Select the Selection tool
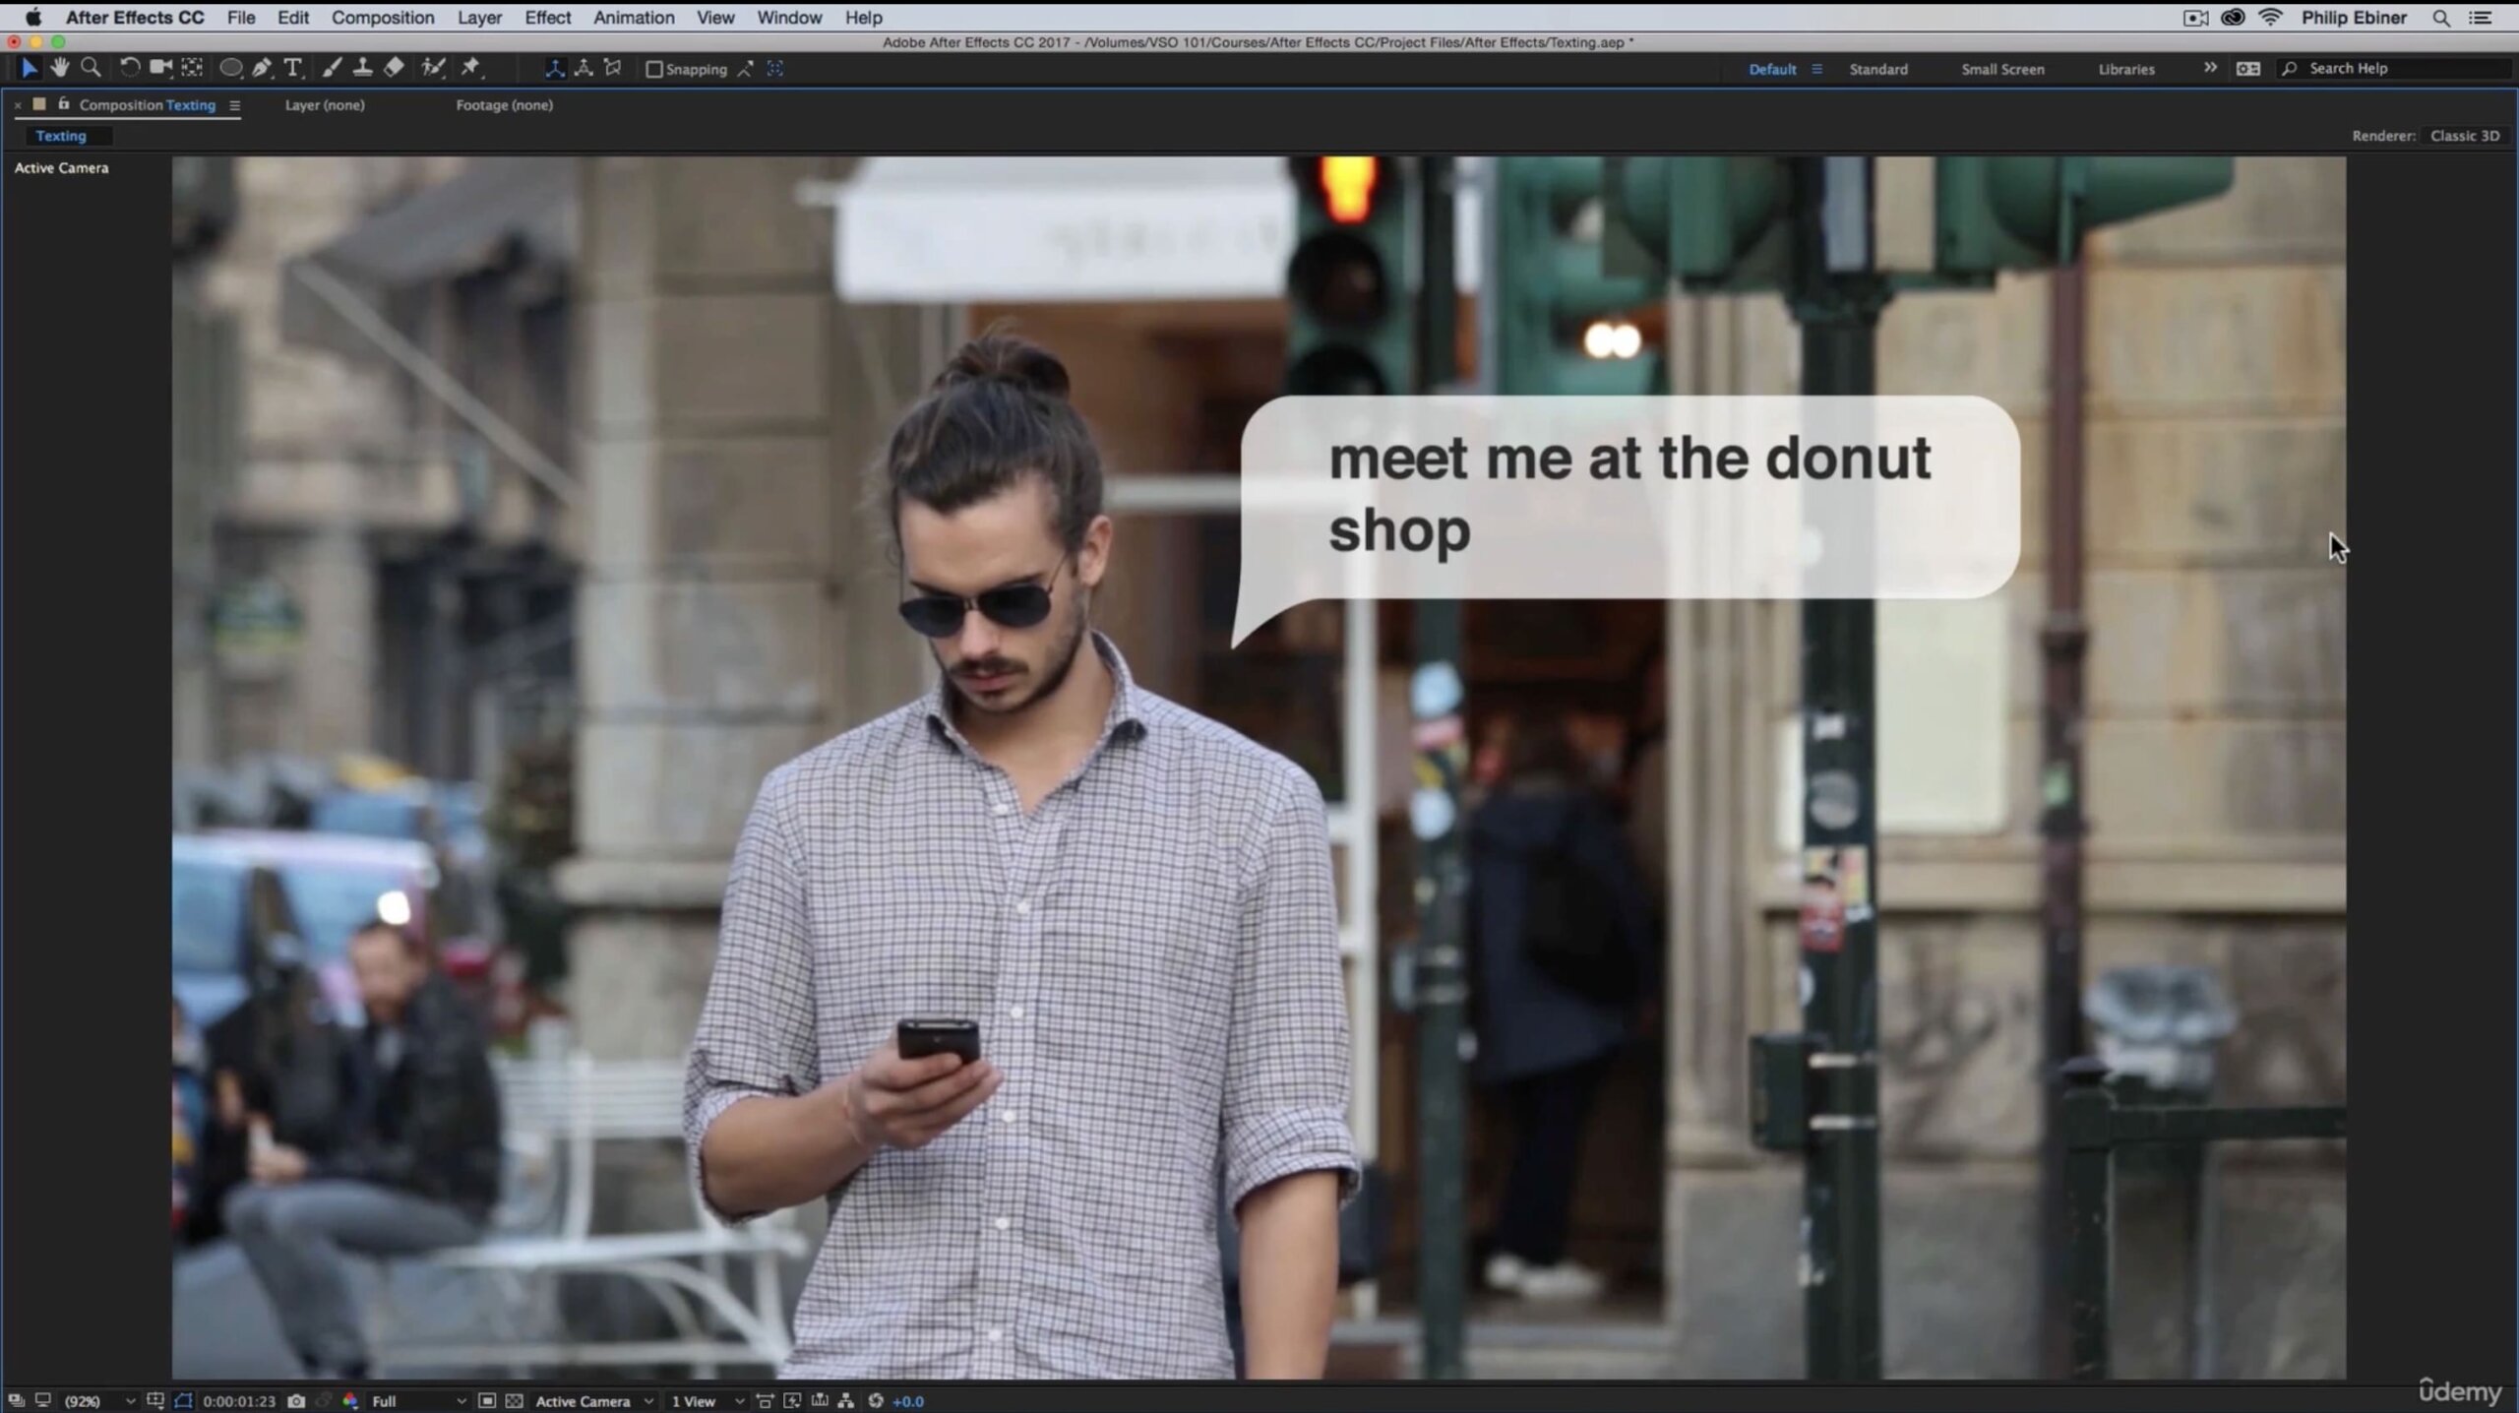 pyautogui.click(x=25, y=68)
